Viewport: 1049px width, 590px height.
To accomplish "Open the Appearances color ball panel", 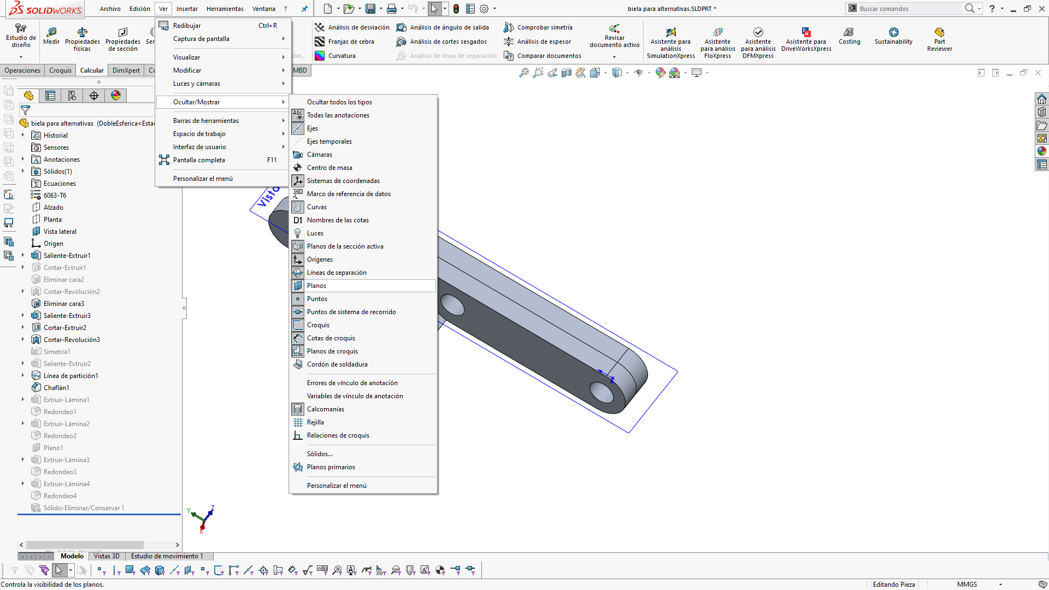I will click(x=1041, y=151).
